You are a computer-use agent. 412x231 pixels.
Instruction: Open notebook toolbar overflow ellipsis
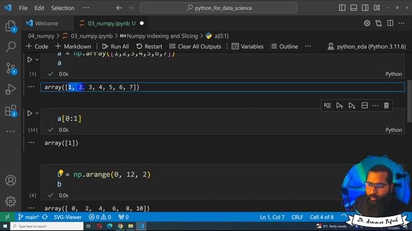click(308, 46)
